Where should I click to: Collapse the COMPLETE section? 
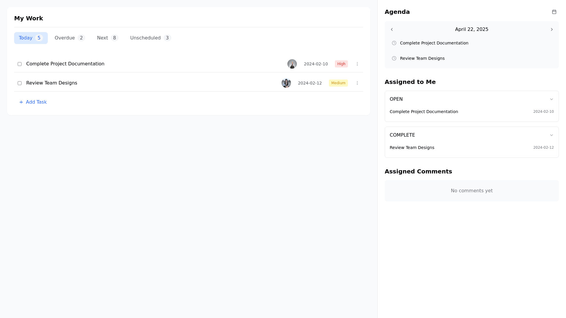tap(551, 135)
